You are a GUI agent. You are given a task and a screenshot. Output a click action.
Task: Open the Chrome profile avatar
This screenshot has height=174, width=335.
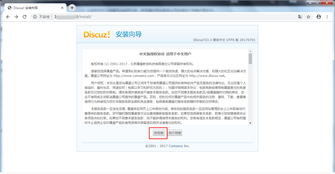[x=319, y=17]
